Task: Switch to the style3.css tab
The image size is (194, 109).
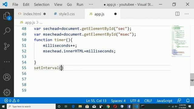Action: tap(67, 14)
